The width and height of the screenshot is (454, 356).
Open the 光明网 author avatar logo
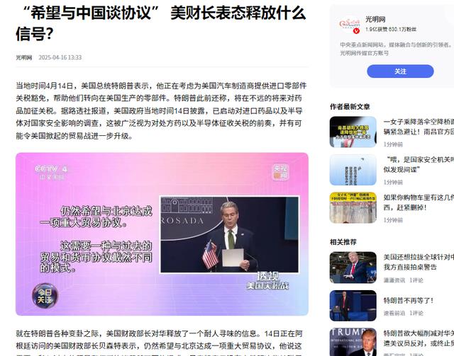pos(350,25)
